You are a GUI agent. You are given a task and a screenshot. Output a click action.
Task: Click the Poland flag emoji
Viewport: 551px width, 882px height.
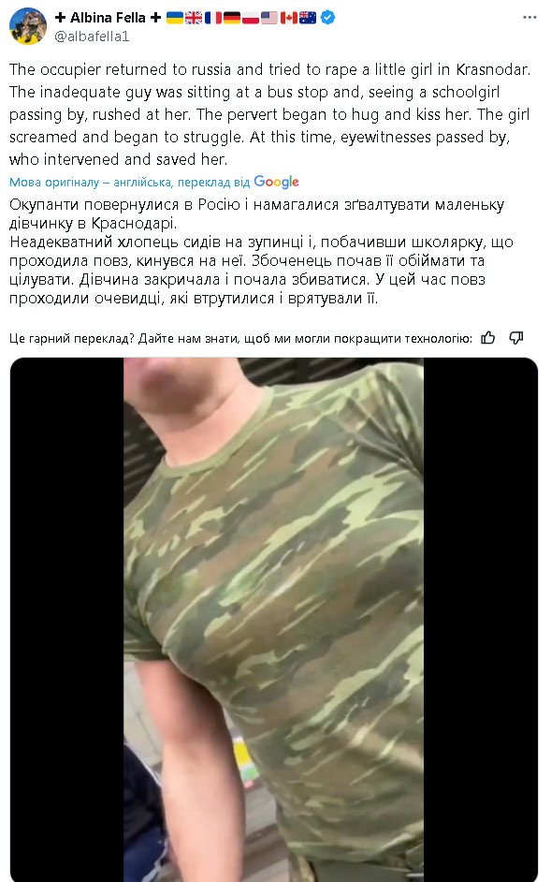coord(251,18)
